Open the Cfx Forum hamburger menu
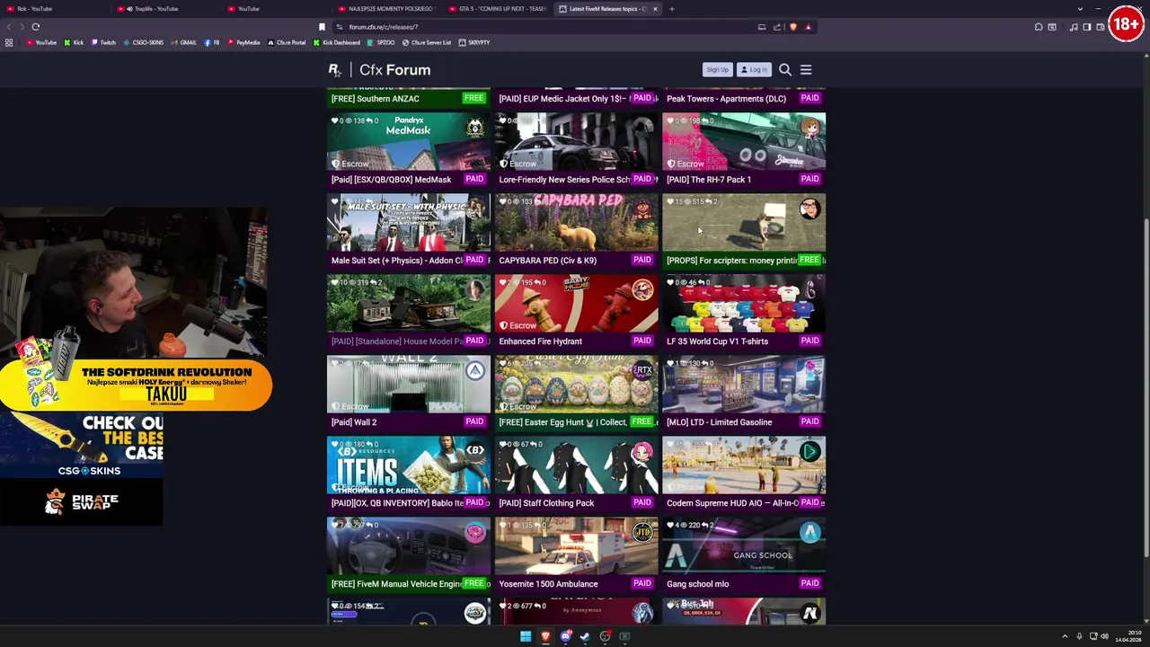The image size is (1150, 647). click(806, 69)
